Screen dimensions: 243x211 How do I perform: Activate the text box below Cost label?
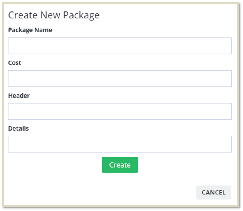coord(120,78)
